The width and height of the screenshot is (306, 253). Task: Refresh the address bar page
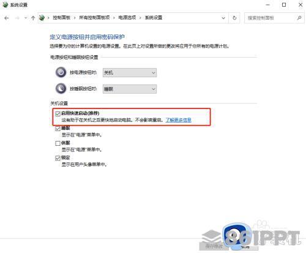(x=234, y=18)
